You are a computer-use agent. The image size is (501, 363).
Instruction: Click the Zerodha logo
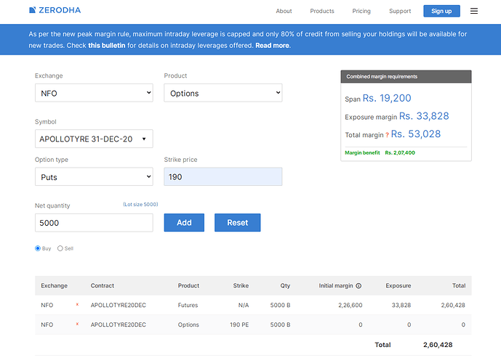click(55, 10)
